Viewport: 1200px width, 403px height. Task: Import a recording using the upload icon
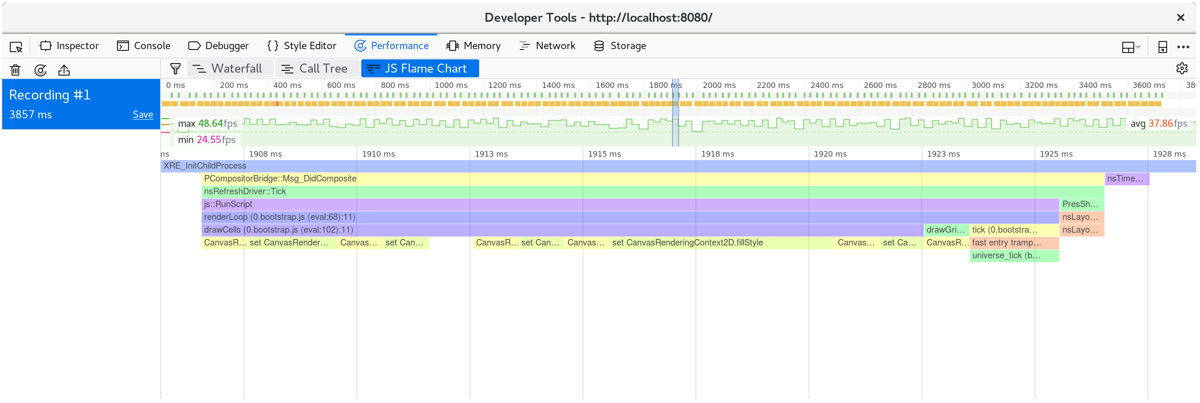64,70
